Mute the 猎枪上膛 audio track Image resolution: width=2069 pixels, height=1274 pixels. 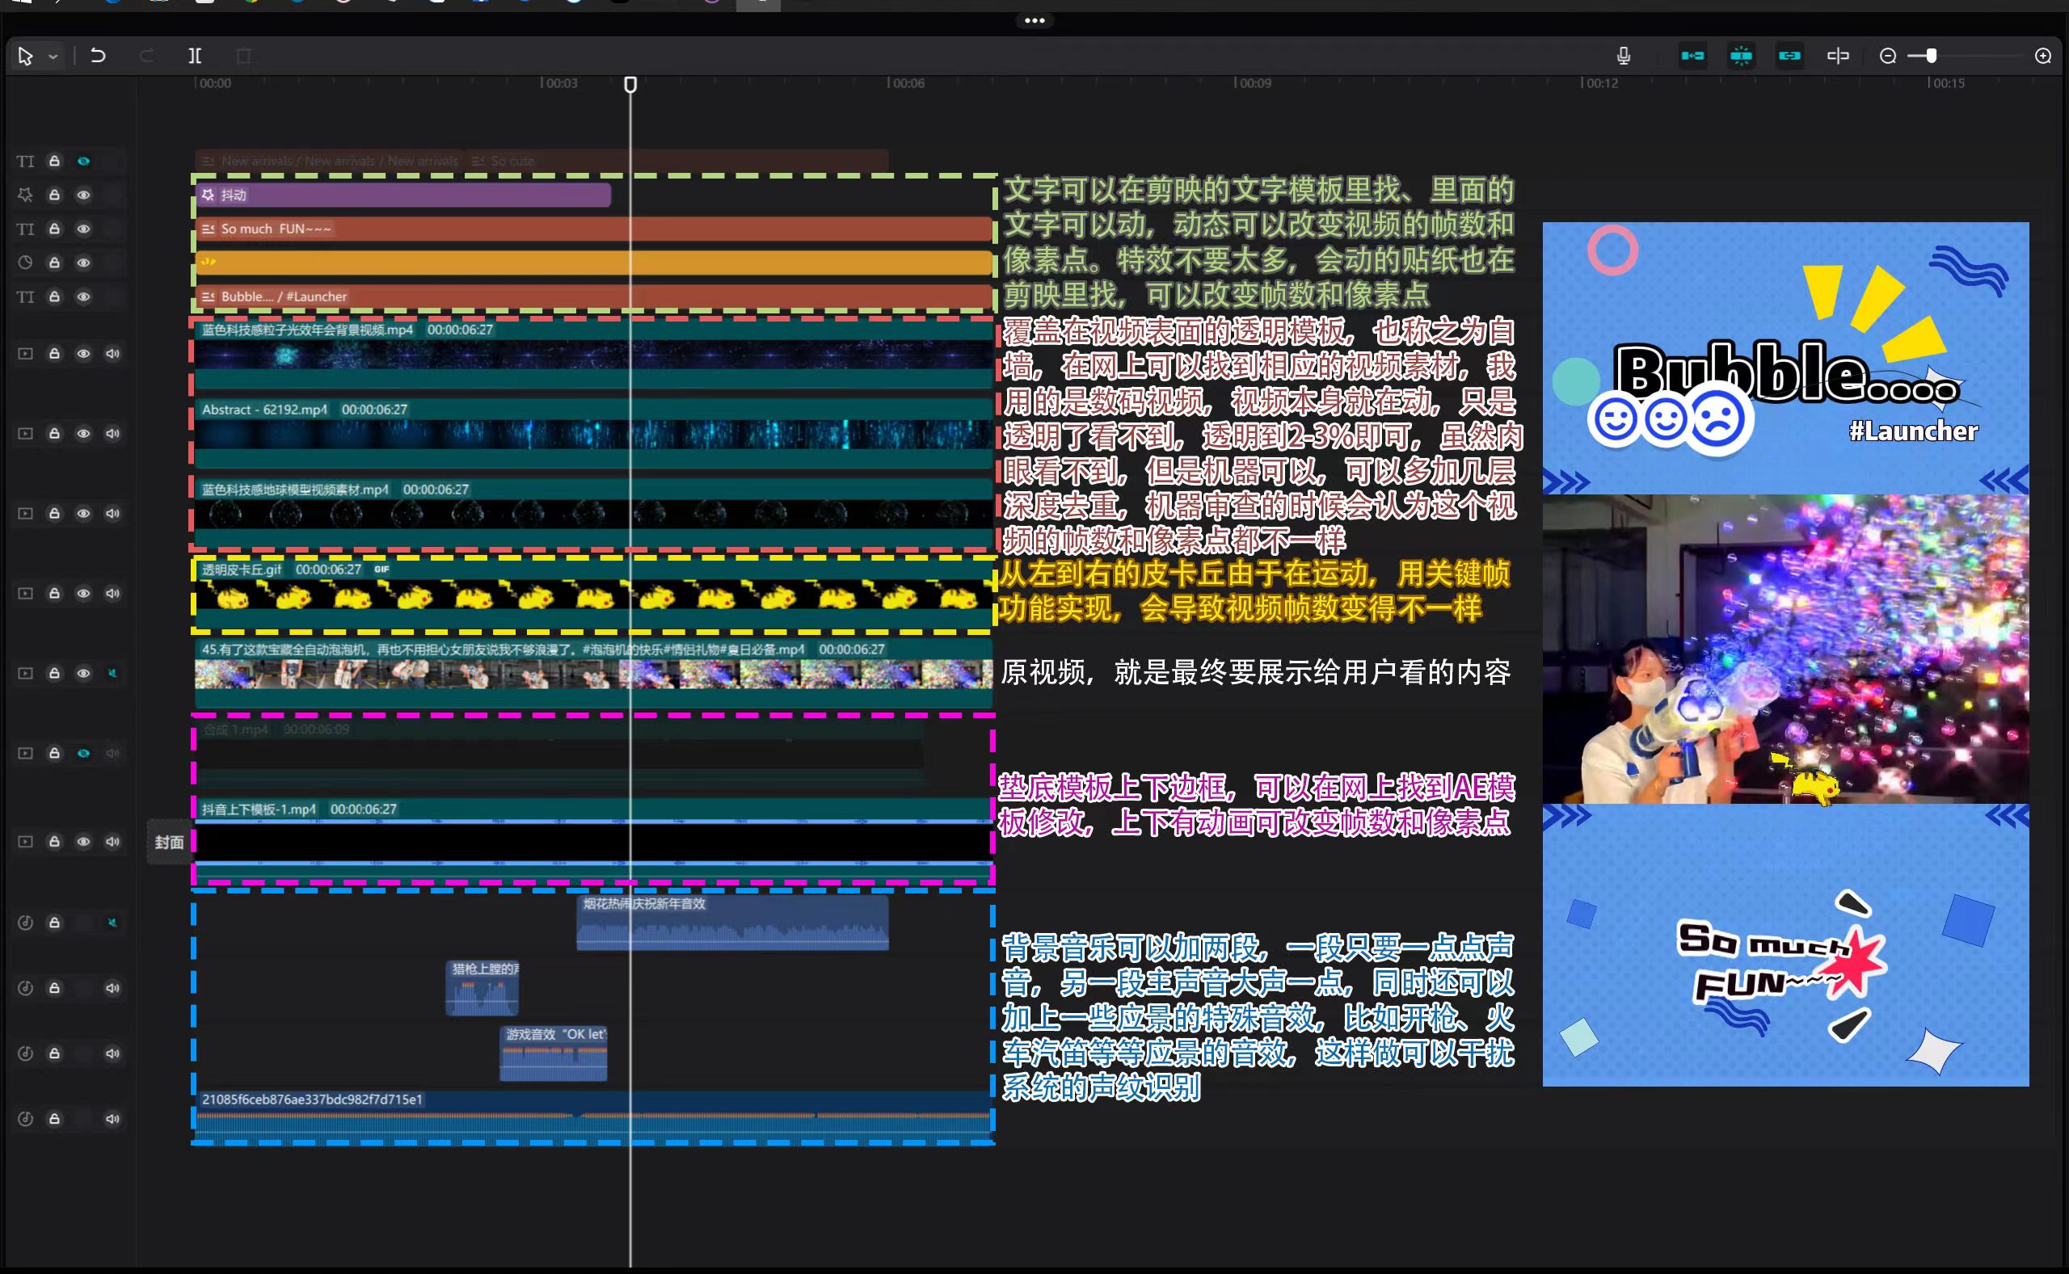tap(112, 987)
